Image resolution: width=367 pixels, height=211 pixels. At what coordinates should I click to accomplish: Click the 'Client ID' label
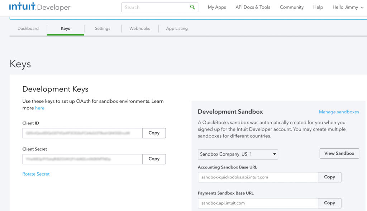click(x=31, y=123)
